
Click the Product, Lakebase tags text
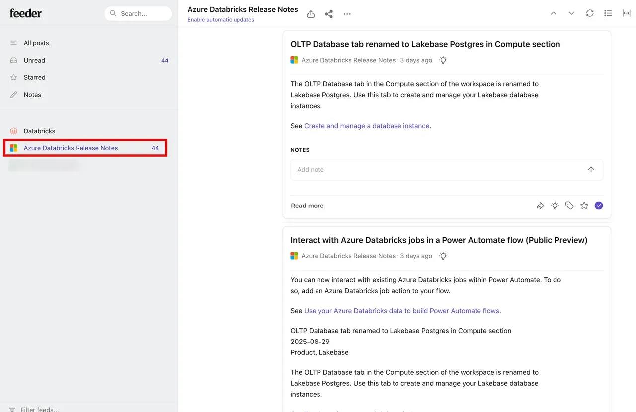[x=319, y=352]
